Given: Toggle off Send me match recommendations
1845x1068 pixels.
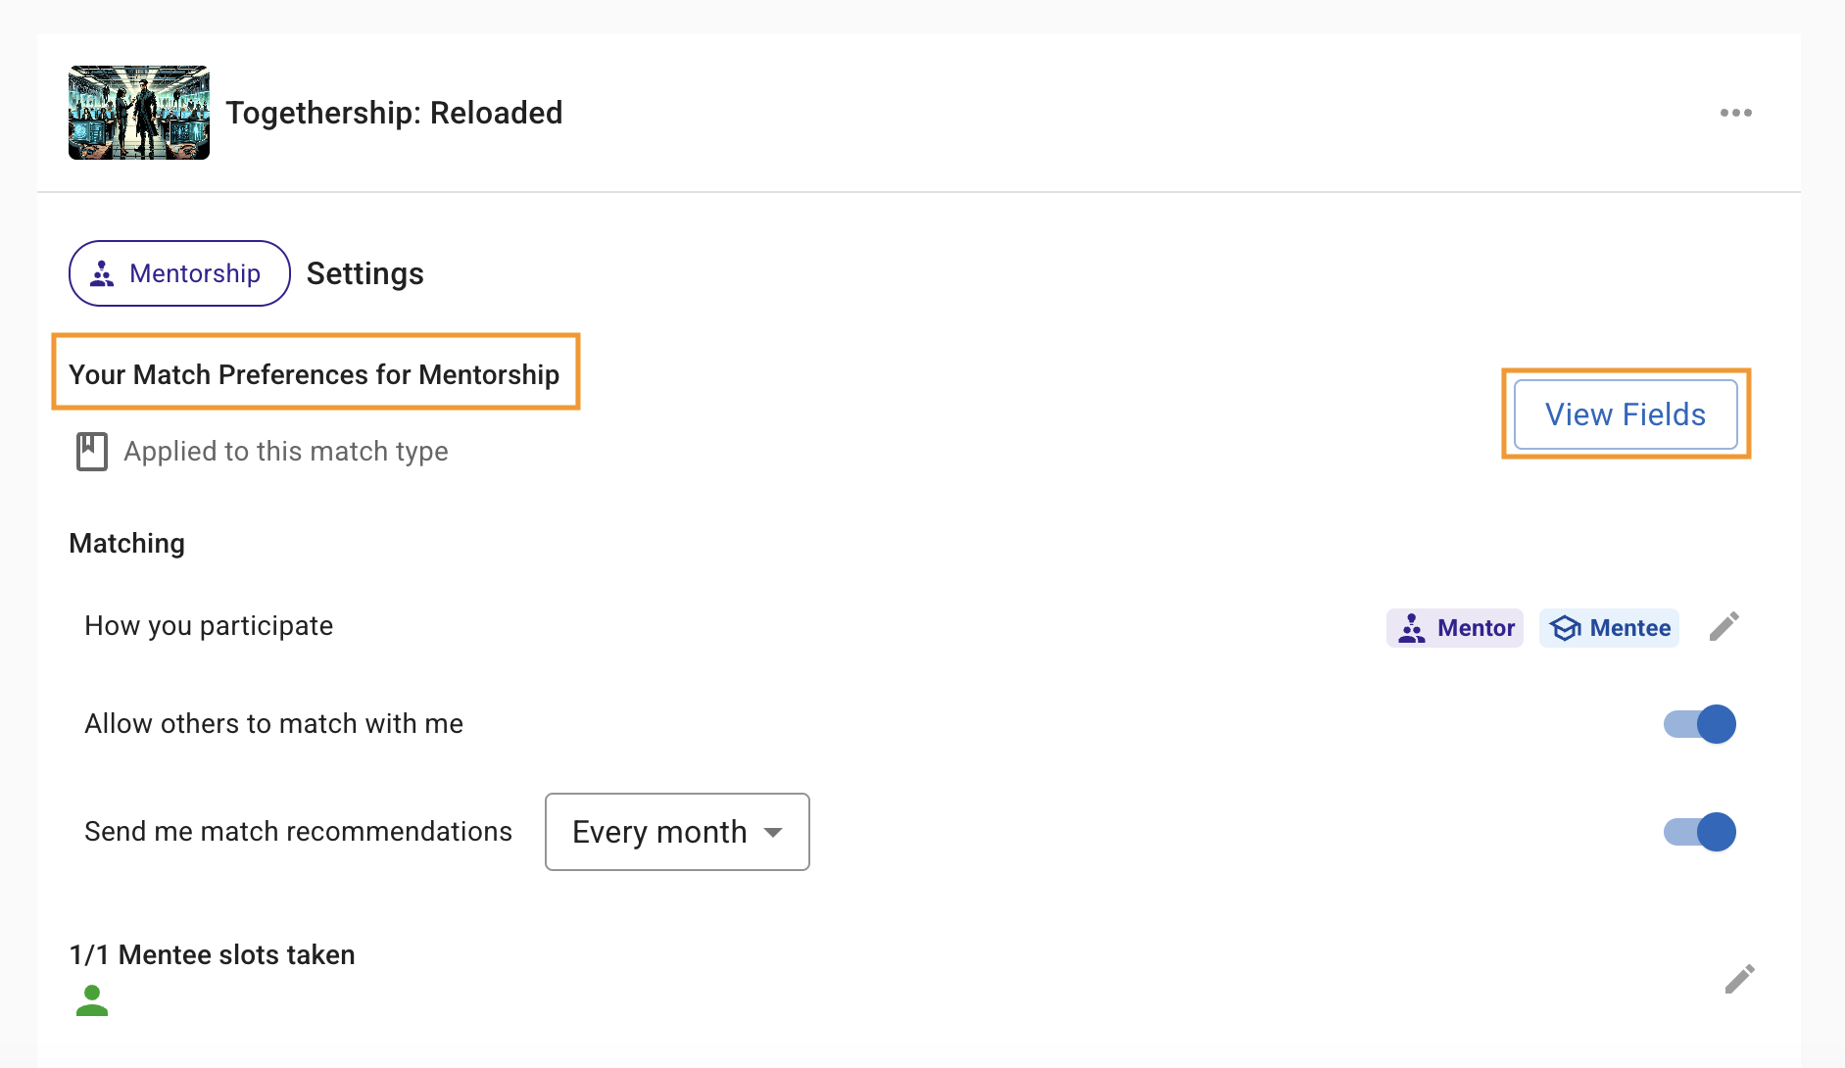Looking at the screenshot, I should pyautogui.click(x=1699, y=832).
